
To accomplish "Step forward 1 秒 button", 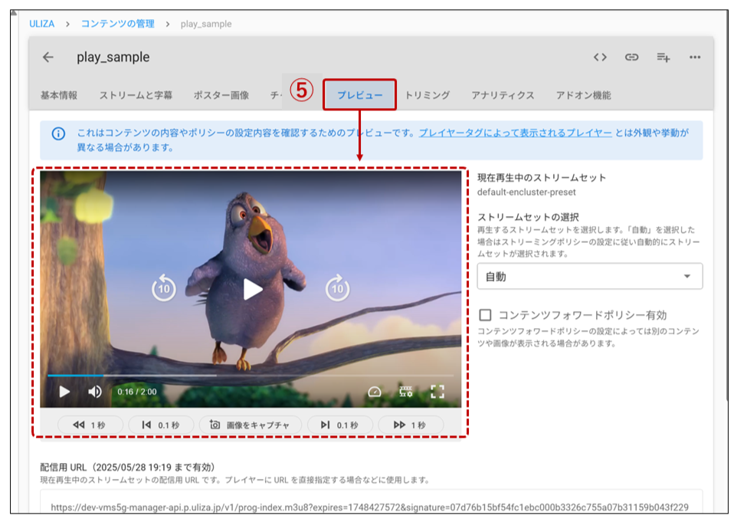I will coord(411,425).
